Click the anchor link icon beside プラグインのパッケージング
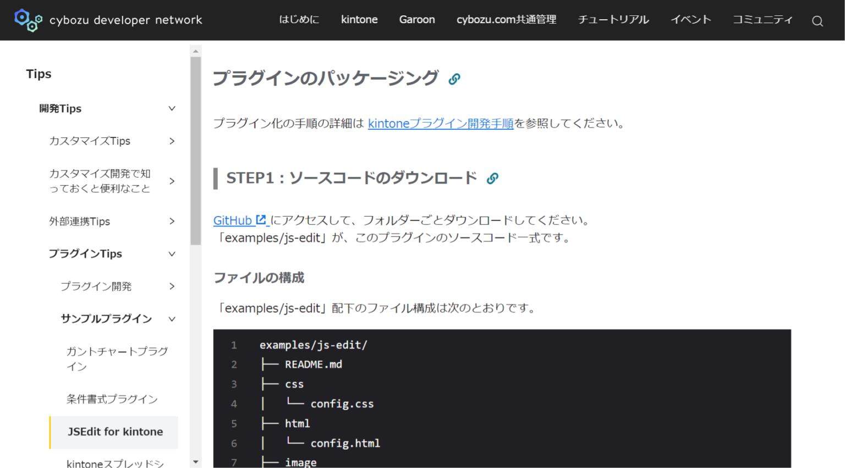Image resolution: width=845 pixels, height=468 pixels. 454,79
